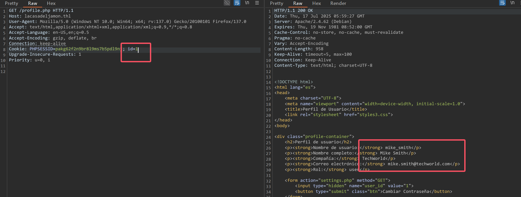The image size is (521, 197).
Task: Select the Raw tab in request pane
Action: 33,3
